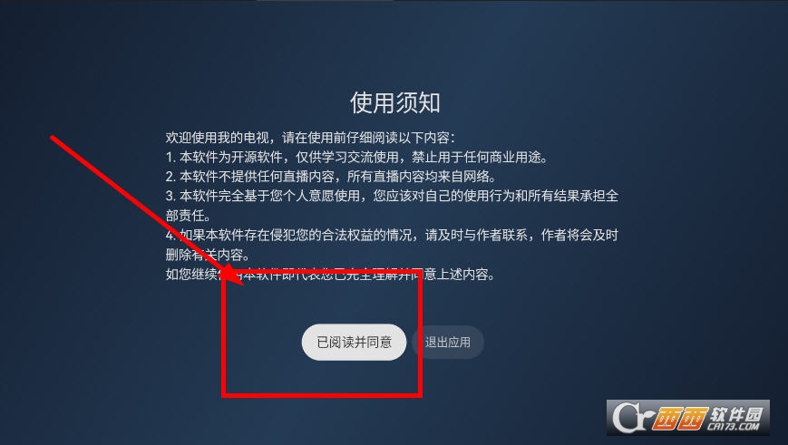788x445 pixels.
Task: Click the wrapped line 部责任。
Action: [189, 216]
